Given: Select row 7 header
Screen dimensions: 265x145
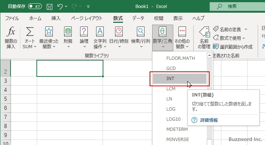Looking at the screenshot, I should 5,117.
